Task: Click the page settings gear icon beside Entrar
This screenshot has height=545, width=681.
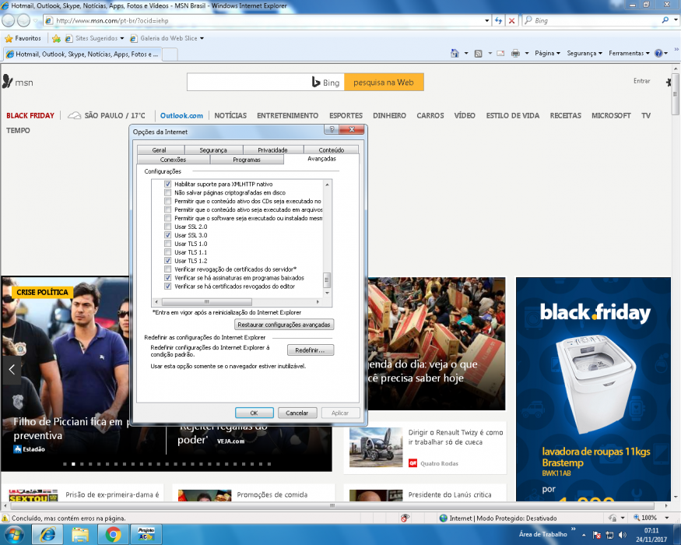Action: [x=669, y=82]
